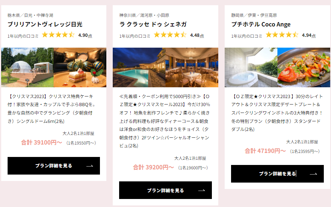Click the 神奈川県／湯河原・小田原 area label
The width and height of the screenshot is (331, 207).
click(144, 15)
